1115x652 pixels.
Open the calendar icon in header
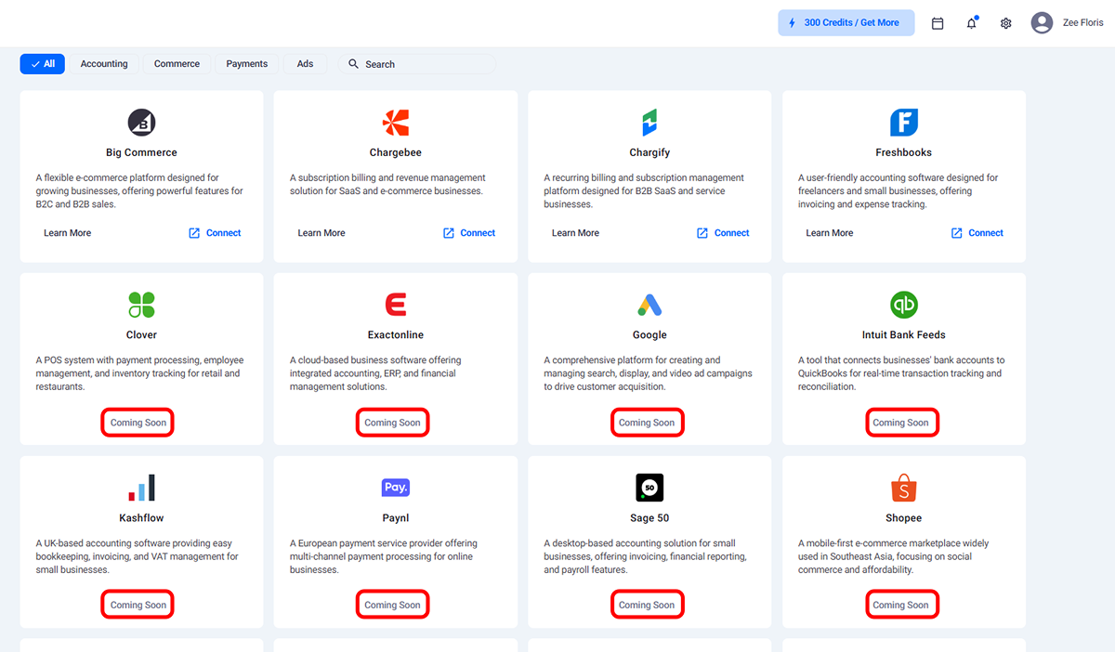click(x=938, y=23)
